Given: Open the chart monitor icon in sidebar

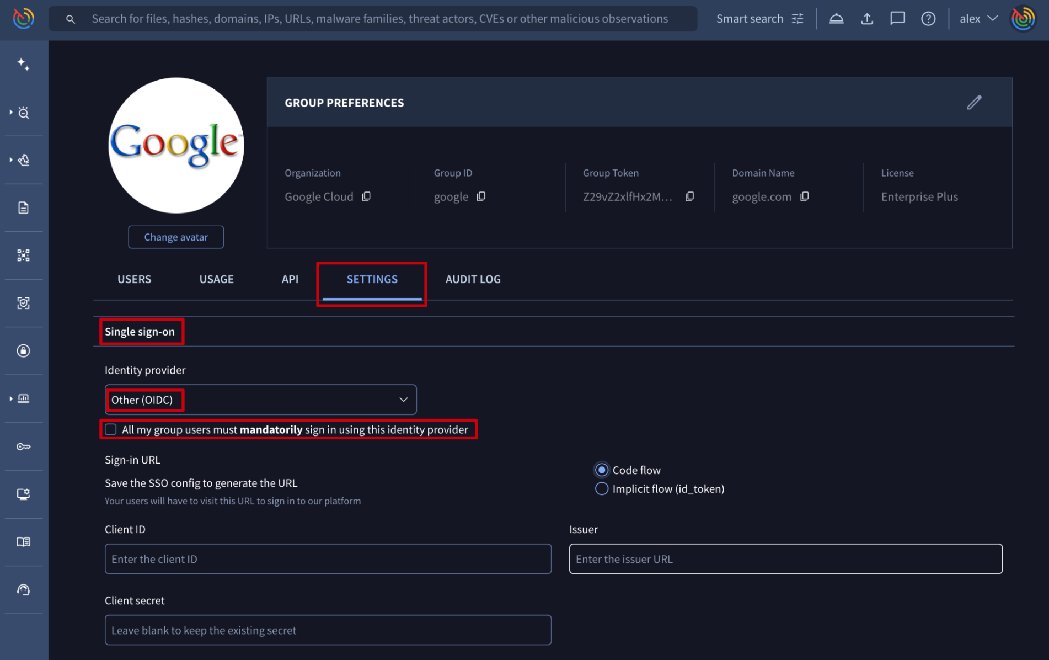Looking at the screenshot, I should (24, 398).
